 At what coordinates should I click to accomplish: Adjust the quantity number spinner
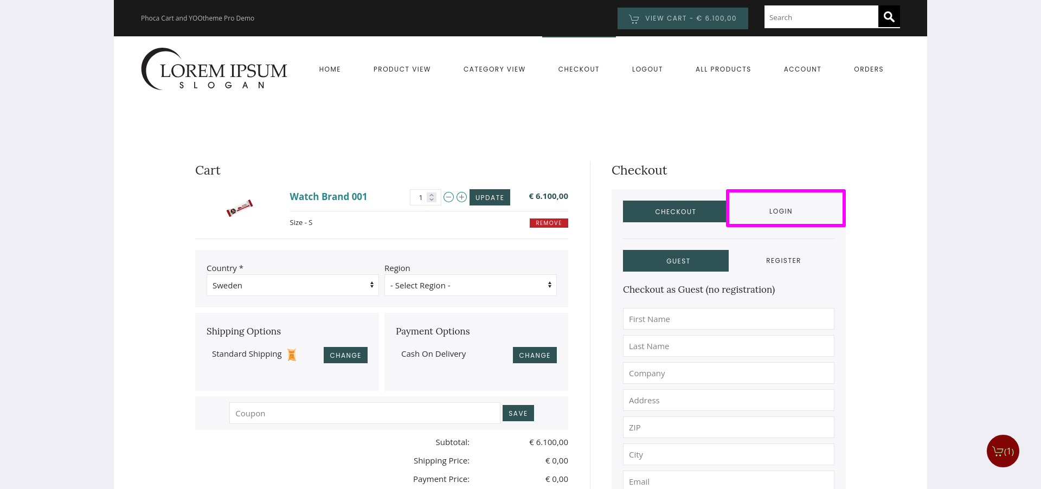point(431,197)
